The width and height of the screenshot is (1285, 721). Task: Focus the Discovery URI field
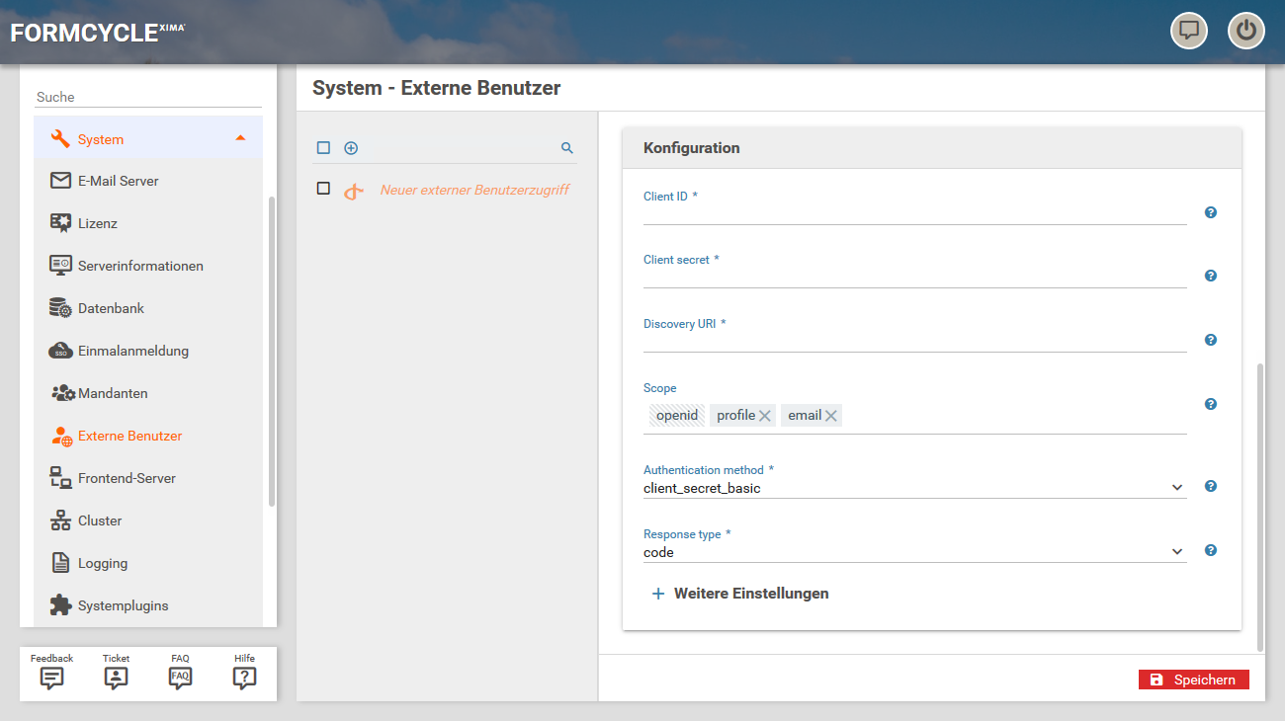915,342
